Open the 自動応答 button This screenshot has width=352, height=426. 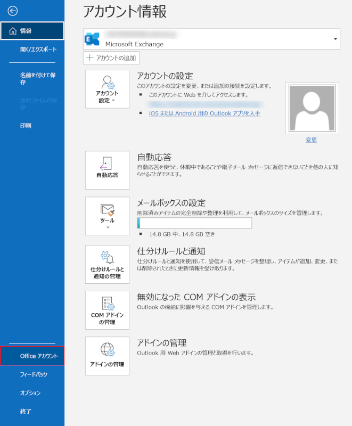(107, 170)
